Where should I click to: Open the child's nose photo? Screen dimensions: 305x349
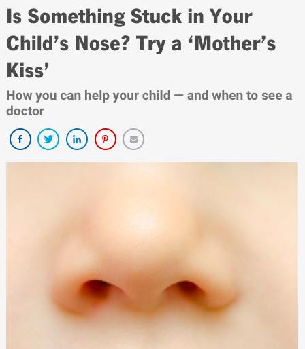(x=152, y=255)
